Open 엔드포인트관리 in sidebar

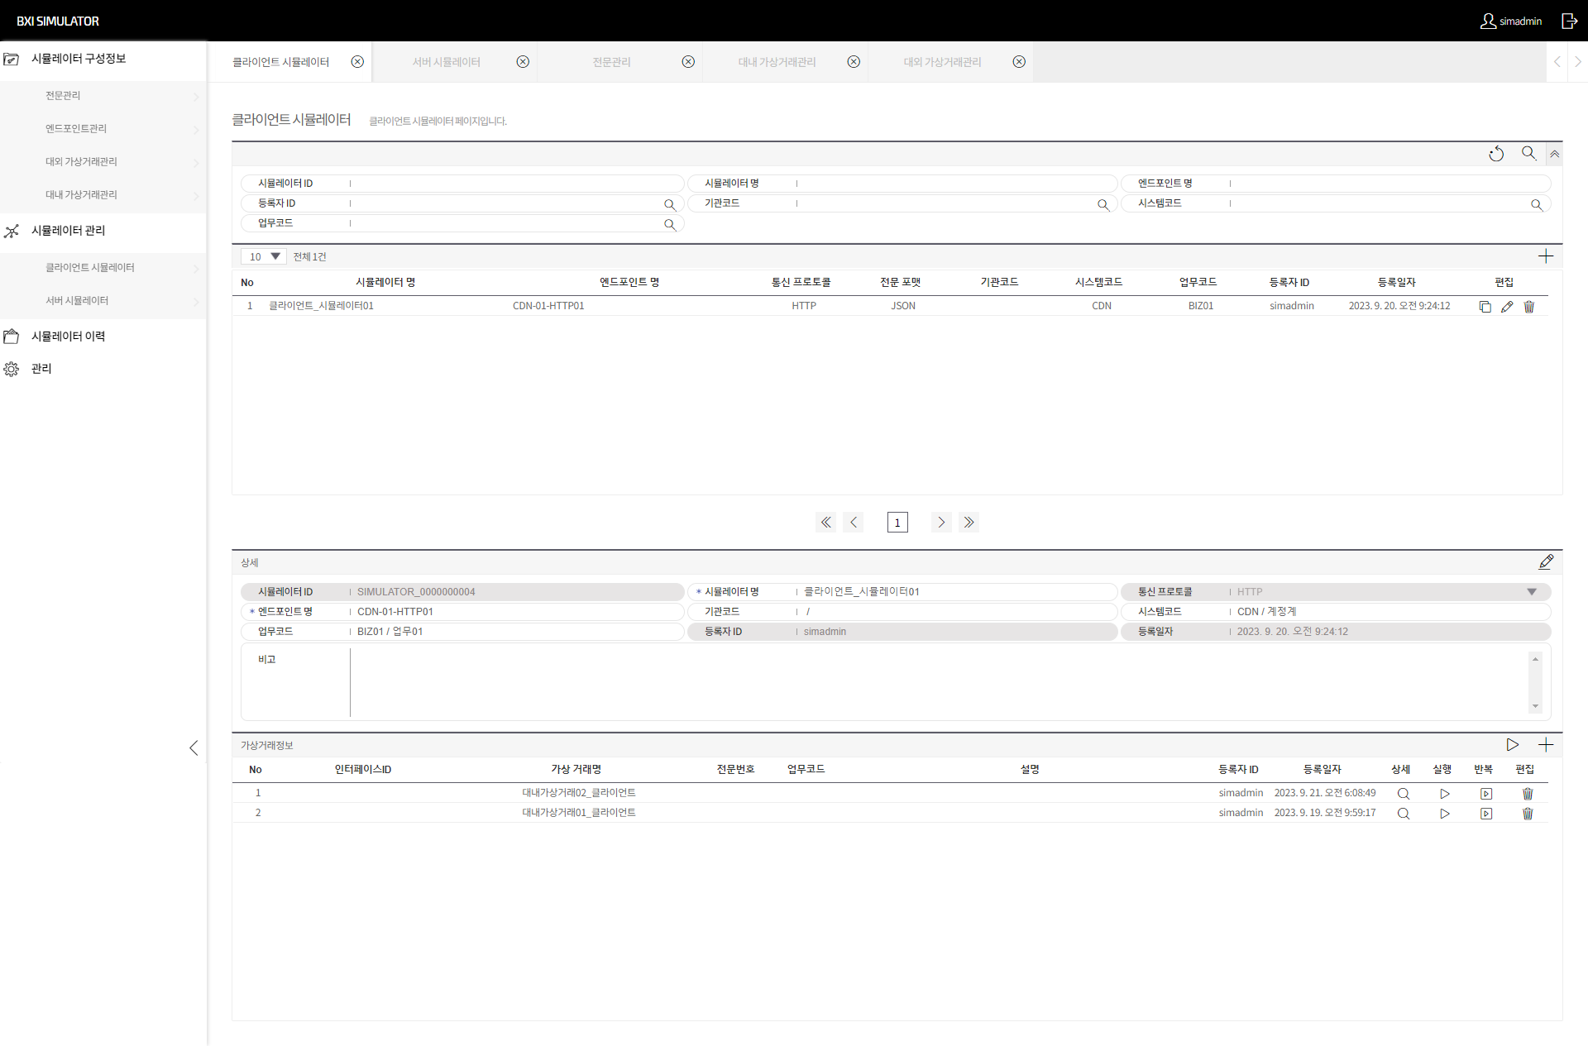[103, 129]
